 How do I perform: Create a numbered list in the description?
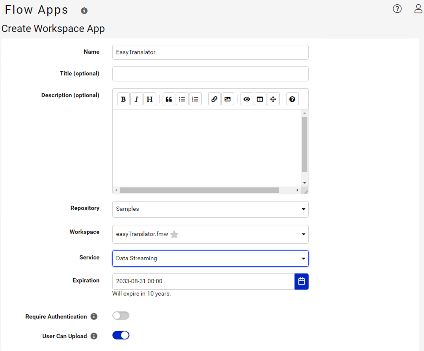(x=195, y=99)
